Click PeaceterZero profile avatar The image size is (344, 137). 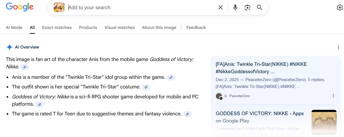pos(219,96)
